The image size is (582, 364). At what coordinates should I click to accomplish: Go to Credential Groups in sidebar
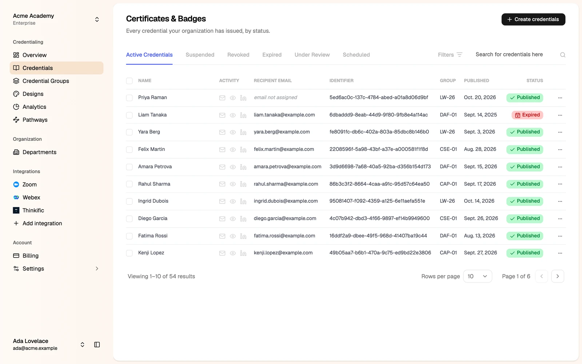tap(57, 81)
